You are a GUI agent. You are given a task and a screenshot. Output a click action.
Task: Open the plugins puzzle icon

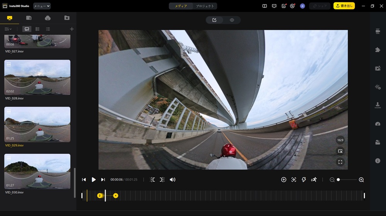[x=378, y=50]
